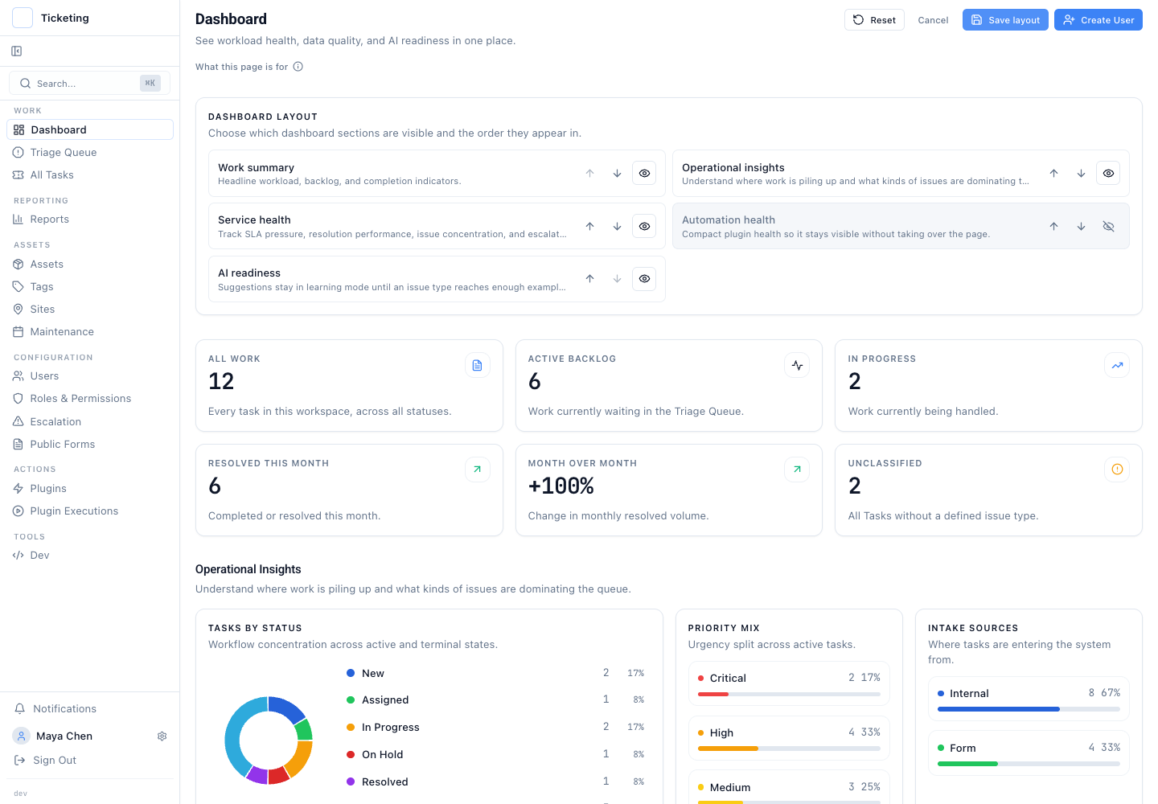
Task: Save the dashboard layout
Action: (x=1005, y=20)
